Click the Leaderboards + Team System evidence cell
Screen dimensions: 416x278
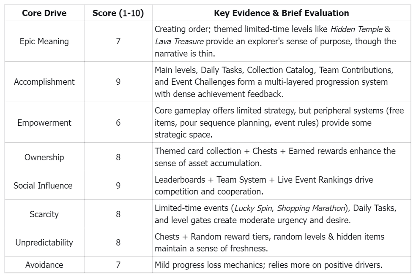tap(263, 186)
